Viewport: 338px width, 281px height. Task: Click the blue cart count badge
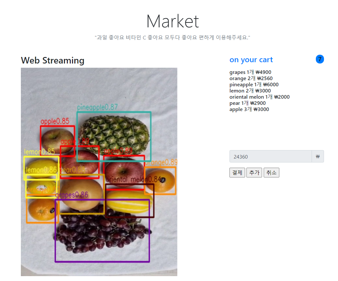[x=320, y=59]
